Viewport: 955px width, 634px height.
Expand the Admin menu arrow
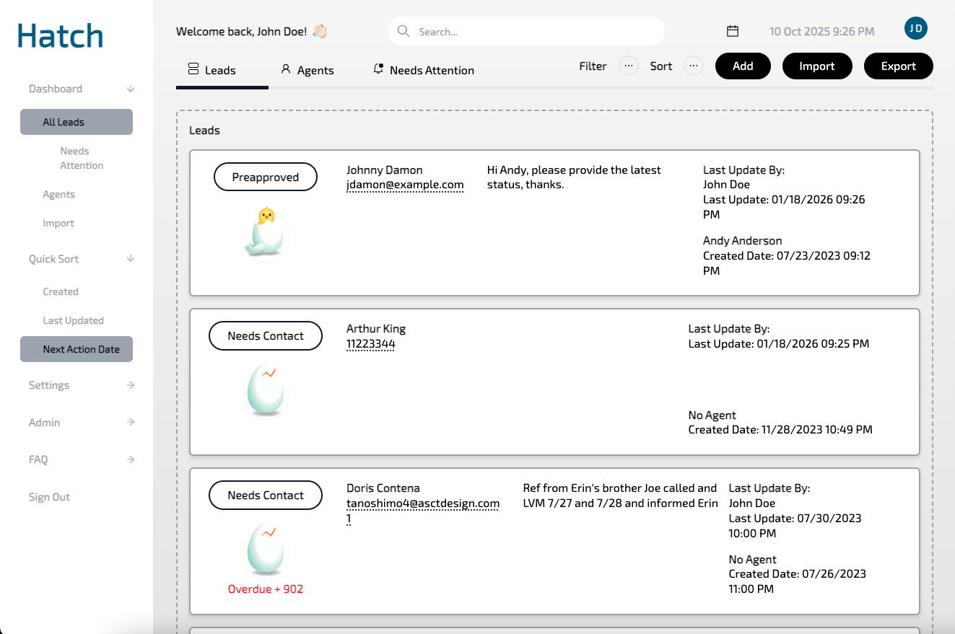pyautogui.click(x=131, y=422)
